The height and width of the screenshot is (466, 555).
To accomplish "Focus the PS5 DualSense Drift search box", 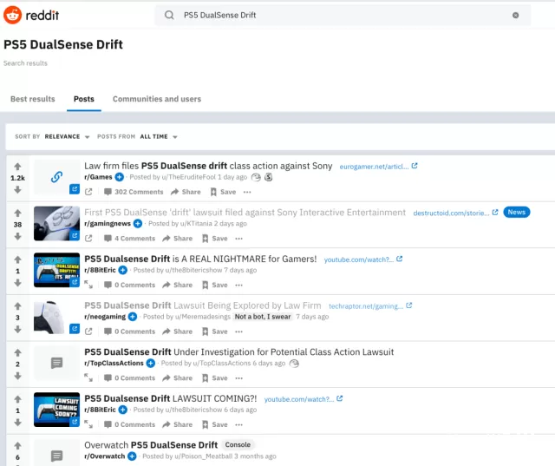I will click(343, 15).
